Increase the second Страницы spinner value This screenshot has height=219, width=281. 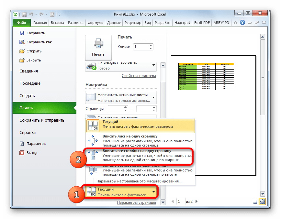(154, 107)
